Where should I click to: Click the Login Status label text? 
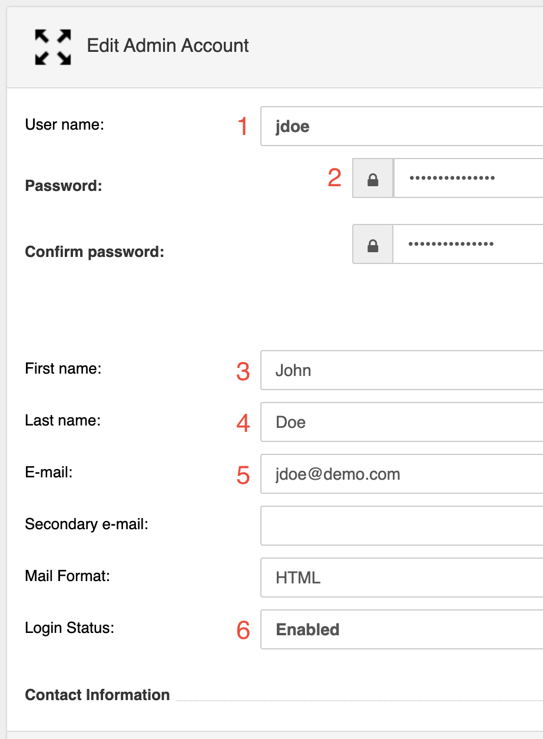tap(69, 628)
